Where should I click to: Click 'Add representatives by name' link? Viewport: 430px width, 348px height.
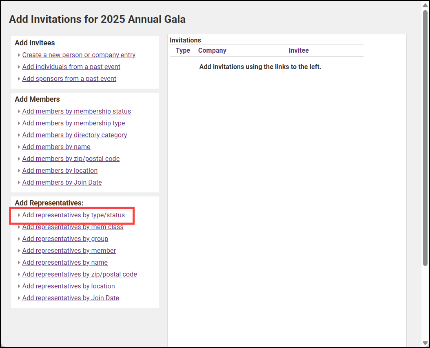click(65, 262)
